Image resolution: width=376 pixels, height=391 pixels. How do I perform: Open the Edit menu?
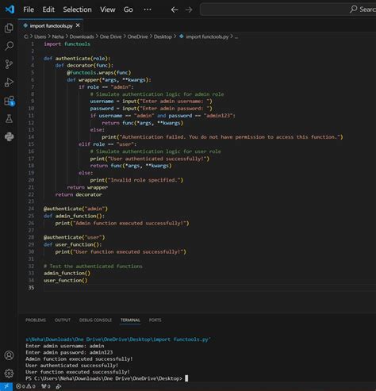click(x=48, y=10)
